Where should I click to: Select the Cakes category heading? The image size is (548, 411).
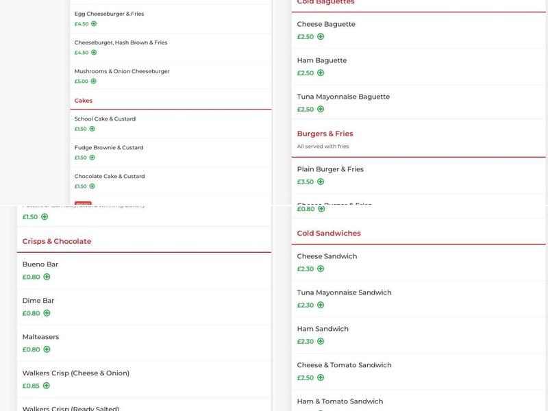click(x=84, y=101)
